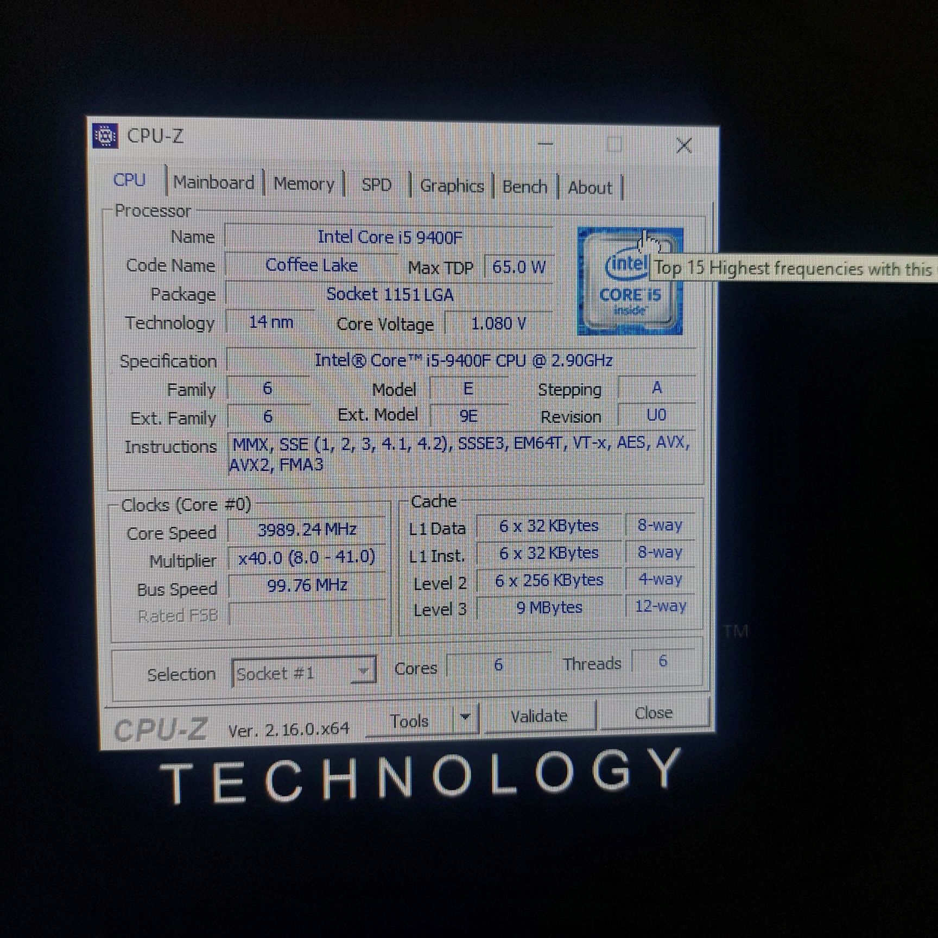
Task: Click the L1 Data value '6 x 32 KBytes'
Action: 549,526
